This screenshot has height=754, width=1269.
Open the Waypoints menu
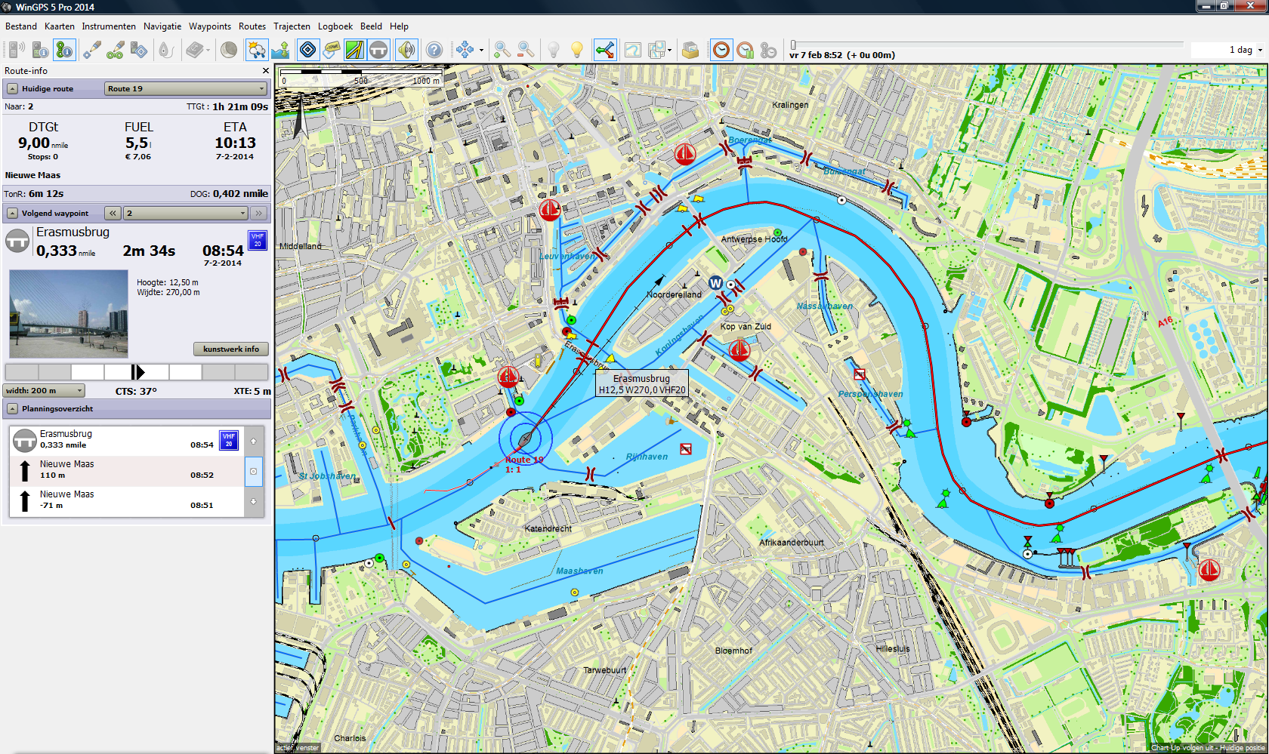pos(210,26)
